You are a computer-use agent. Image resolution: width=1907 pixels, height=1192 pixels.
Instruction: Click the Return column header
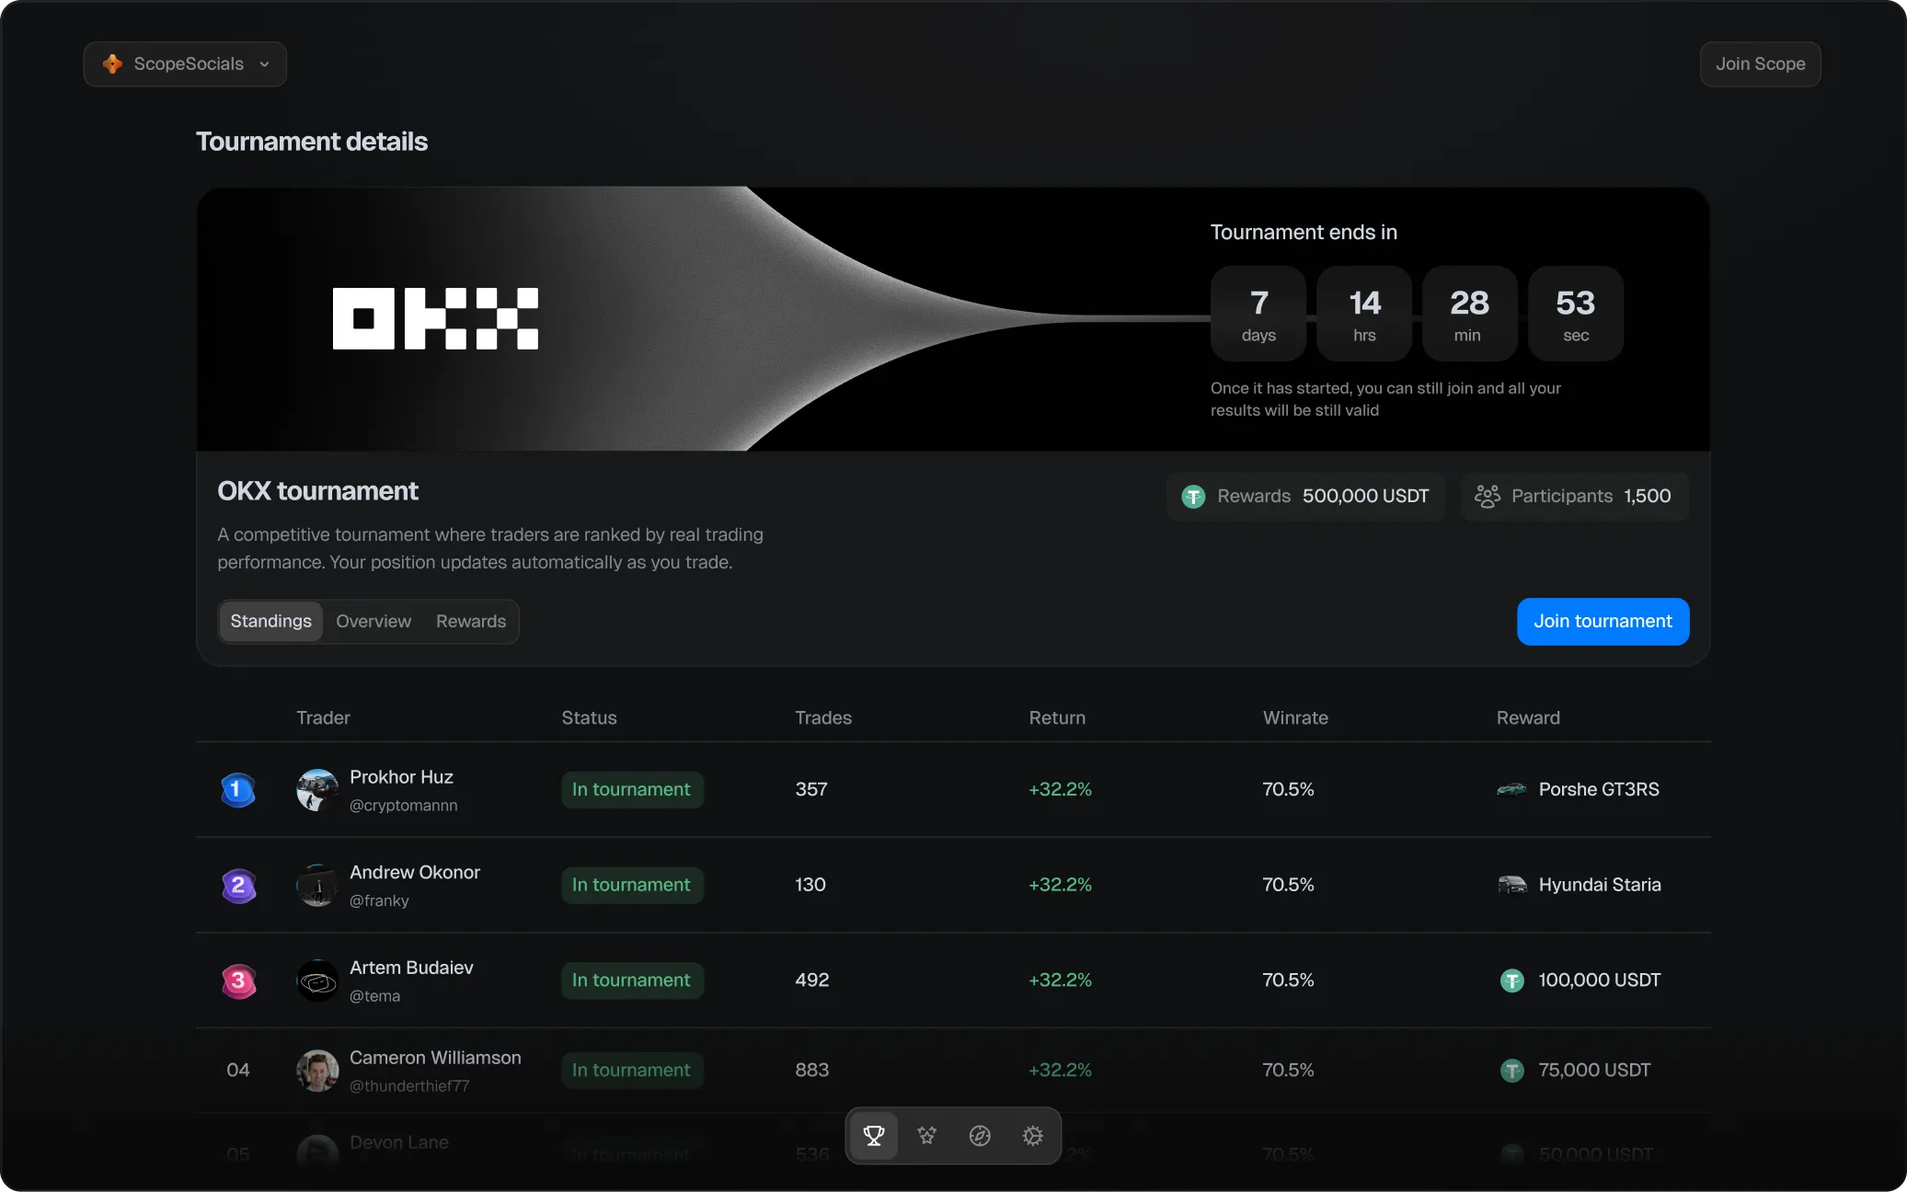pyautogui.click(x=1057, y=717)
